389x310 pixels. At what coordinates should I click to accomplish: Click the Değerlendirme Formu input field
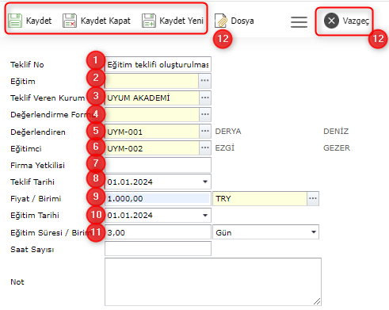point(152,114)
